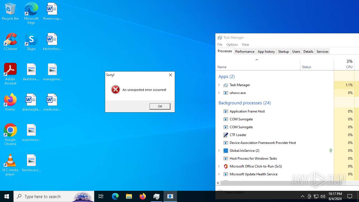Open the network tray icon
The width and height of the screenshot is (359, 202).
(x=316, y=196)
